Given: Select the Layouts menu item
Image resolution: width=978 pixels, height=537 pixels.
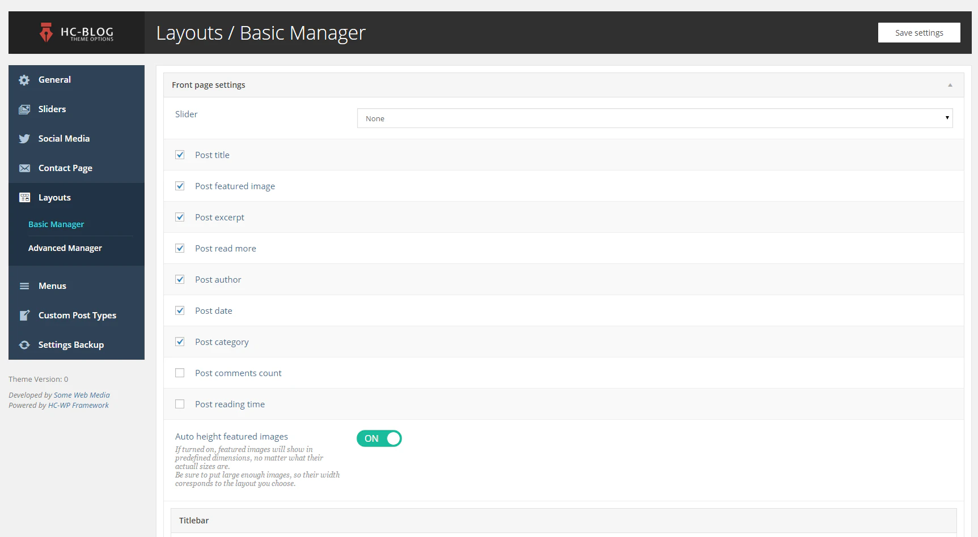Looking at the screenshot, I should [77, 198].
